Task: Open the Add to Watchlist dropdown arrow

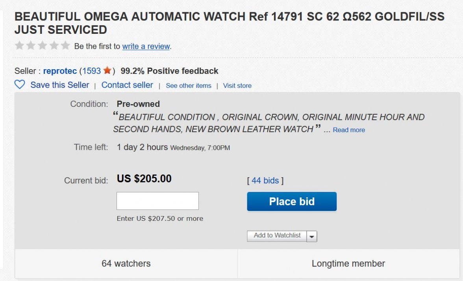Action: 312,236
